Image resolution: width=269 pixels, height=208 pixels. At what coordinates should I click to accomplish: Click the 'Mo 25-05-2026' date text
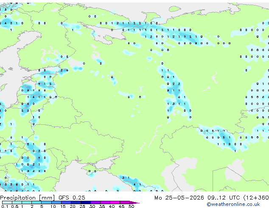[179, 198]
